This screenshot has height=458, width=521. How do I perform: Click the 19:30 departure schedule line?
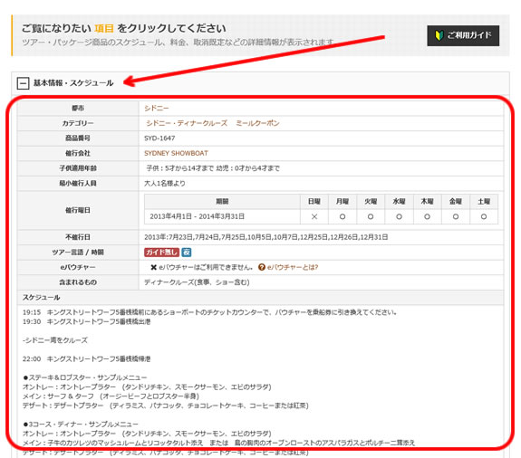(86, 321)
